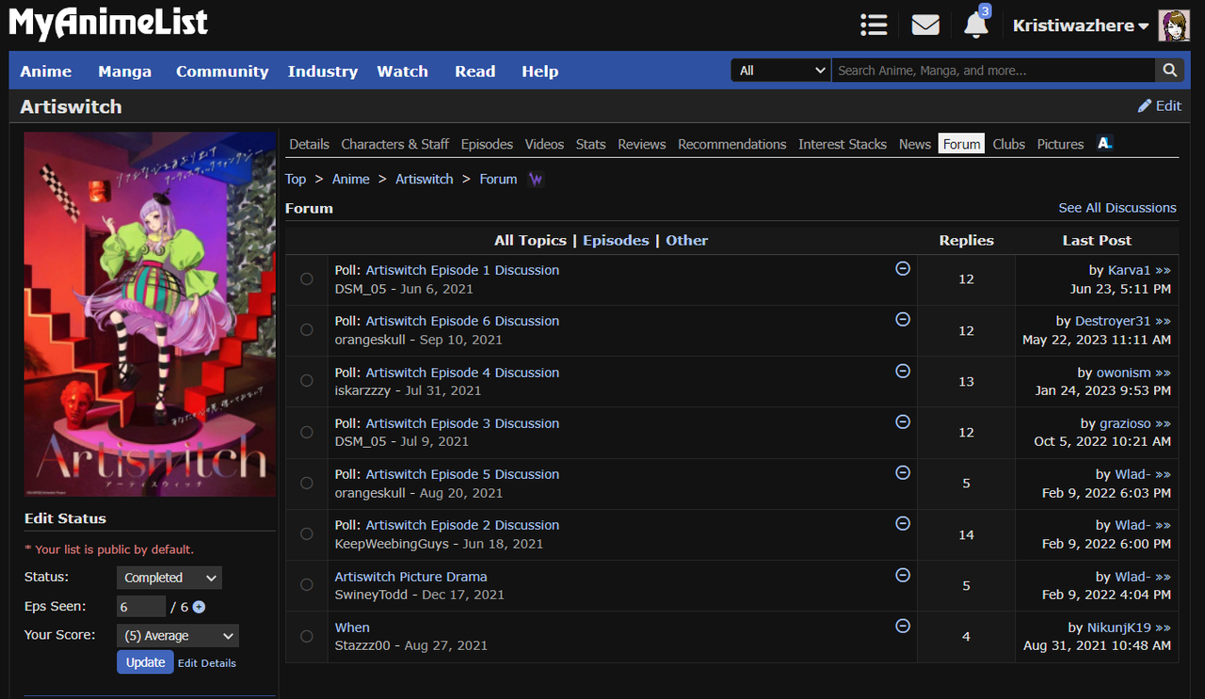Click minus icon on Episode 4 Discussion row
1205x699 pixels.
[x=903, y=371]
